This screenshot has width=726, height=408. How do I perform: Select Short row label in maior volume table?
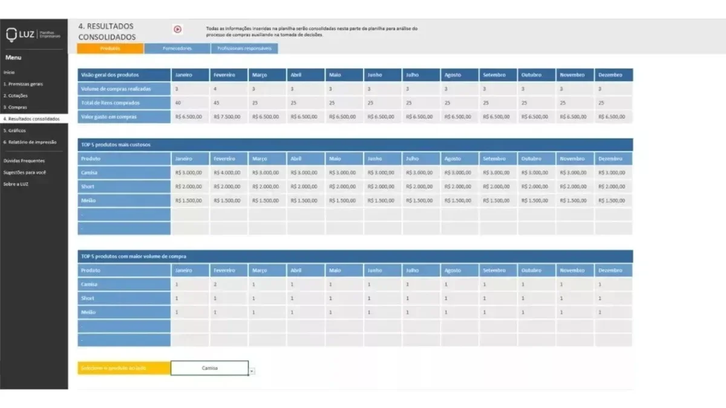point(124,298)
